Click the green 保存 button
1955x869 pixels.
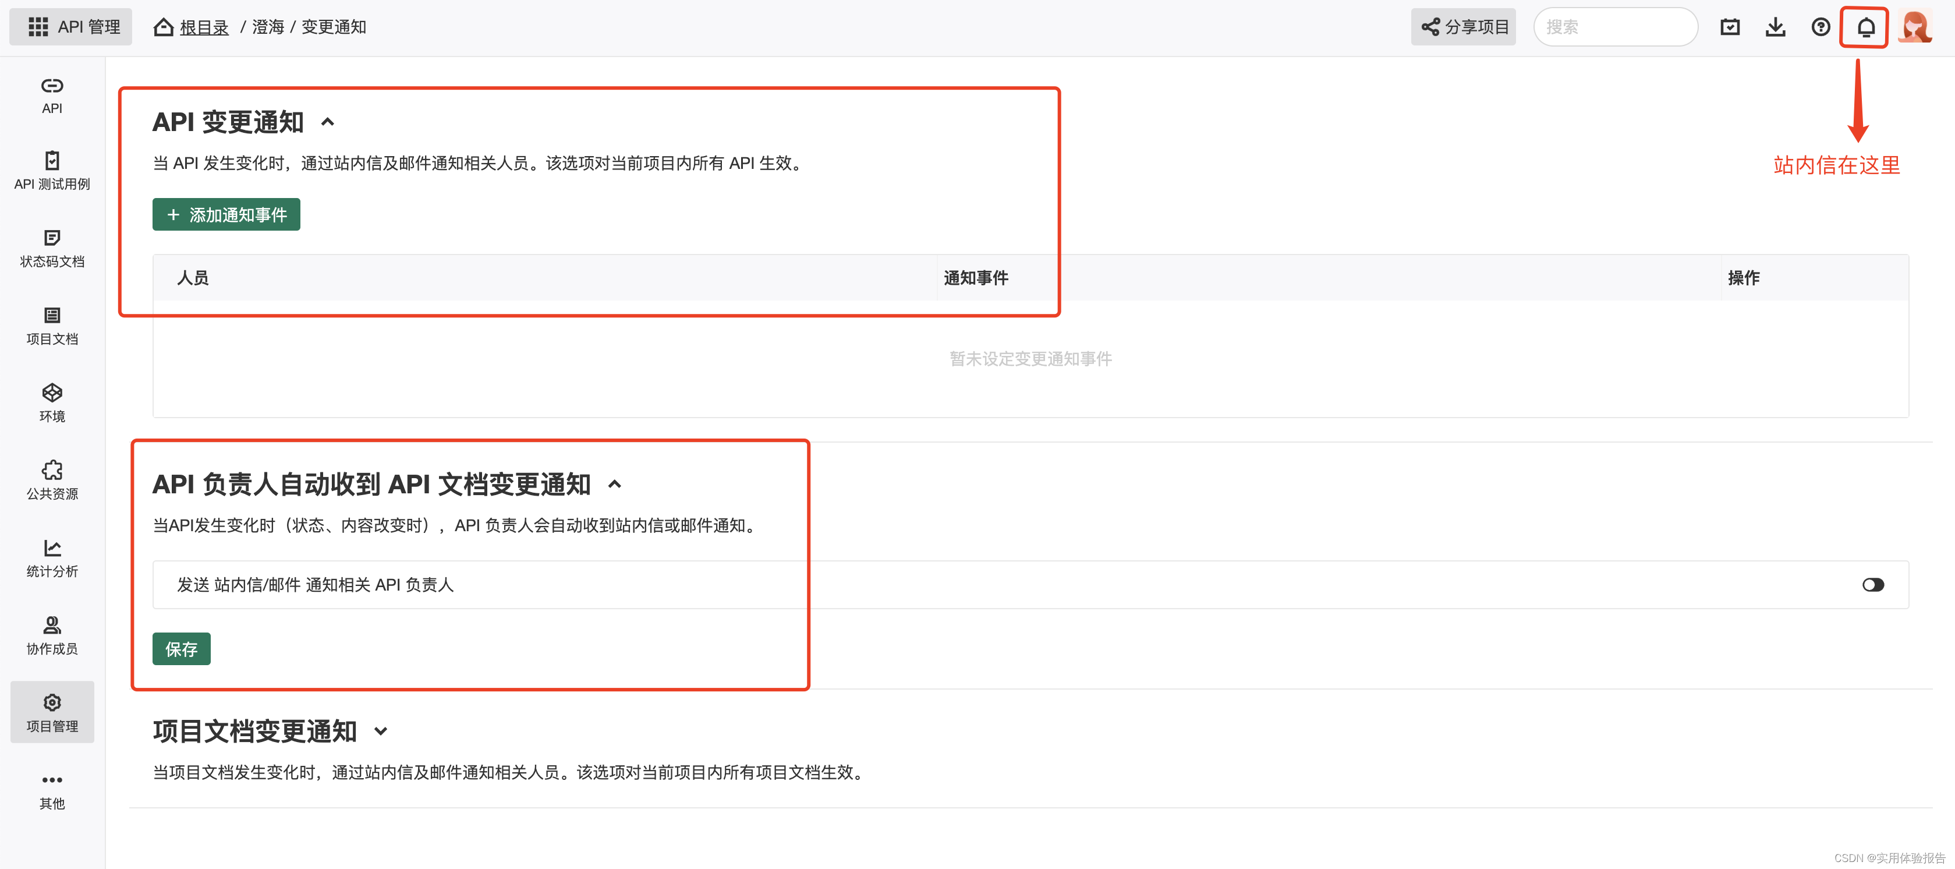[x=182, y=649]
